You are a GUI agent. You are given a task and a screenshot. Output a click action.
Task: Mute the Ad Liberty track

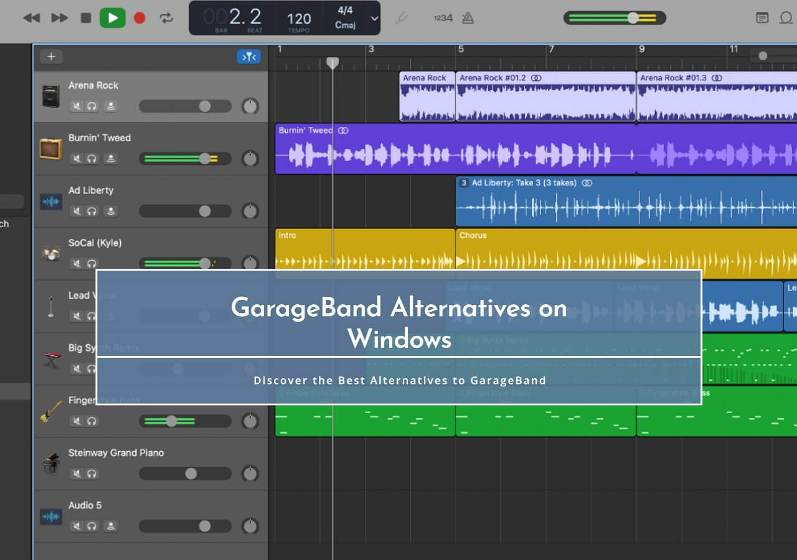click(x=77, y=211)
